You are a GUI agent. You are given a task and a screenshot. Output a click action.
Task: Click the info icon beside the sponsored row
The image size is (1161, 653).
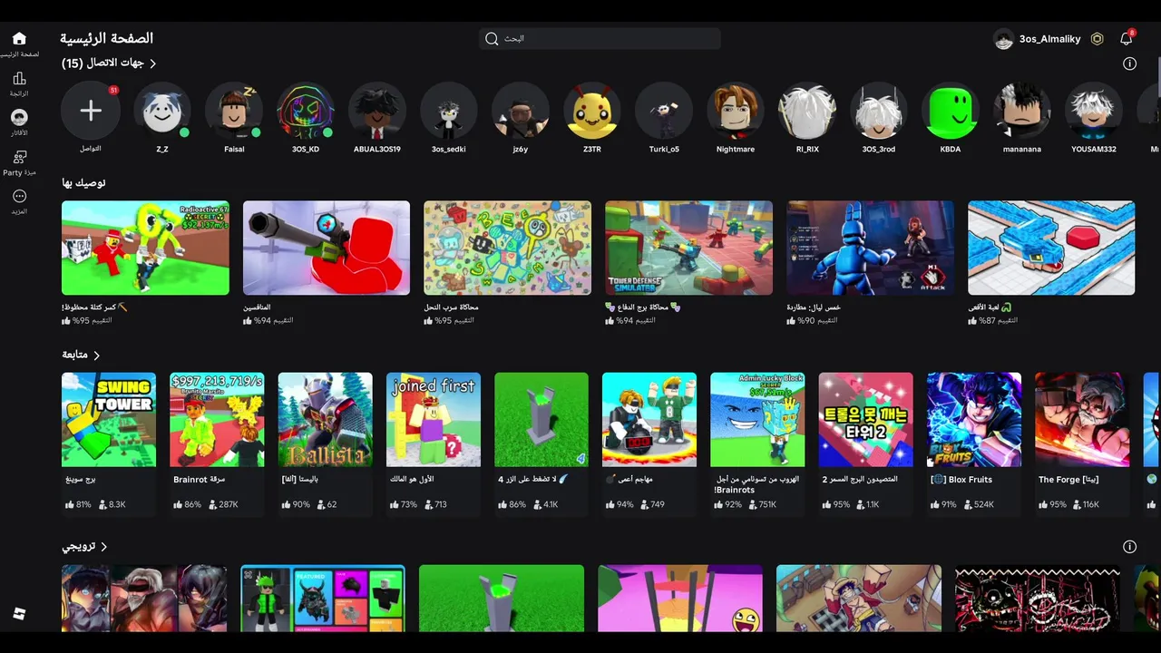coord(1129,547)
